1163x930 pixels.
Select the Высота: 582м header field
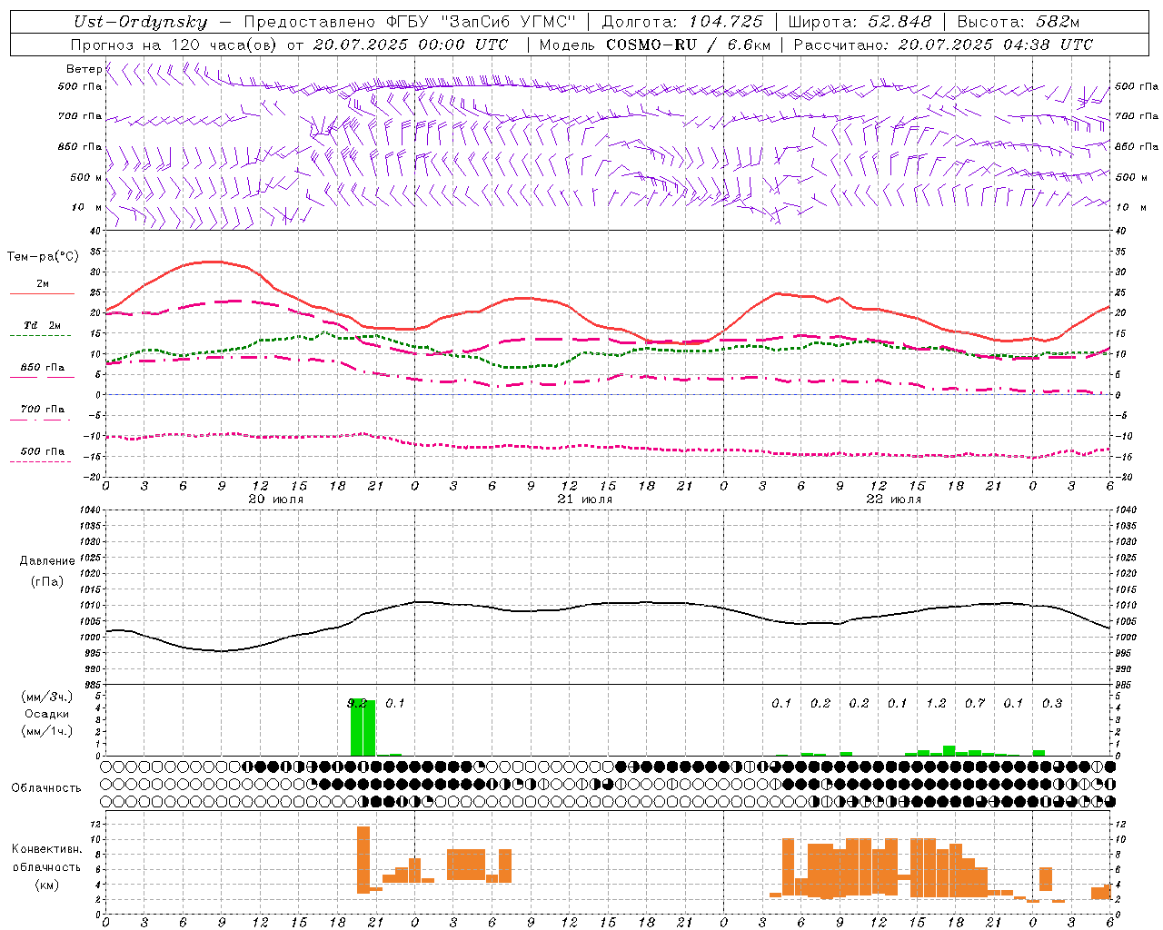pos(1019,22)
